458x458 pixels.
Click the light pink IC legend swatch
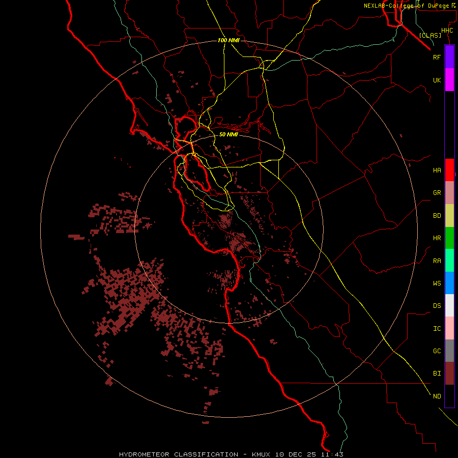[449, 328]
